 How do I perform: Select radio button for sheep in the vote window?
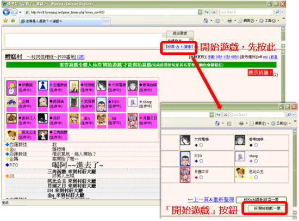(x=256, y=161)
